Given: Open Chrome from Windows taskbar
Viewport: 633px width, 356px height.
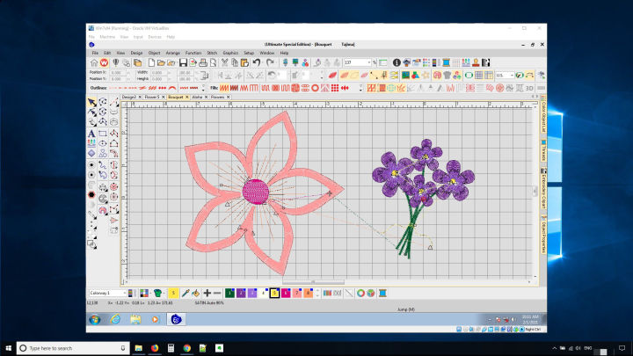Looking at the screenshot, I should (187, 348).
